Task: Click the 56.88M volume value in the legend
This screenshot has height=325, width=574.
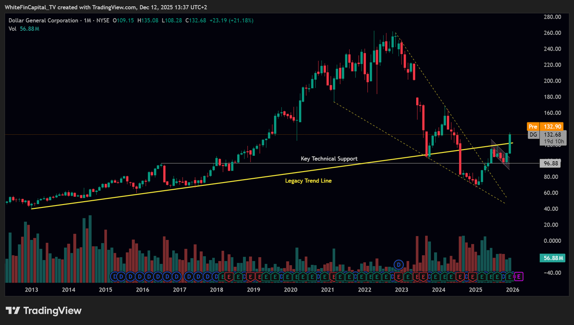Action: click(x=29, y=29)
